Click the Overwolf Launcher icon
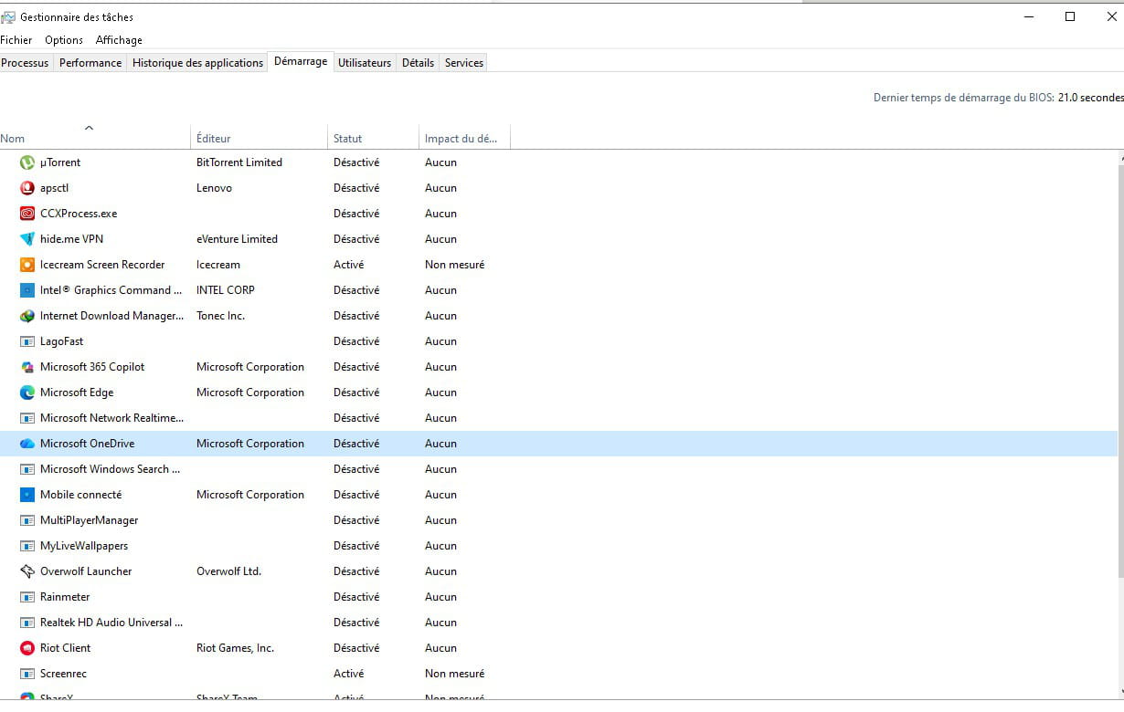The width and height of the screenshot is (1124, 712). (x=27, y=571)
